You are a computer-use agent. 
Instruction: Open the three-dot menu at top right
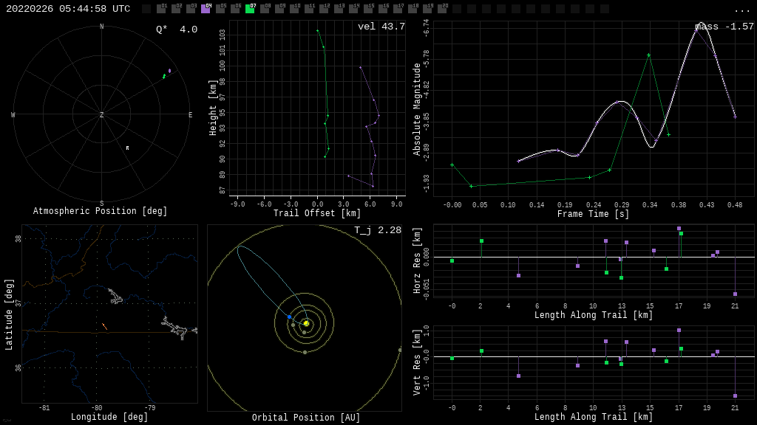click(x=741, y=10)
